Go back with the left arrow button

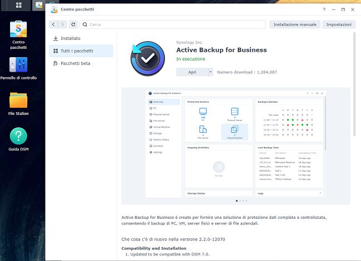coord(53,24)
